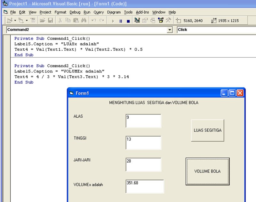Click the TINGGI input field containing 13
The width and height of the screenshot is (256, 202).
(143, 143)
